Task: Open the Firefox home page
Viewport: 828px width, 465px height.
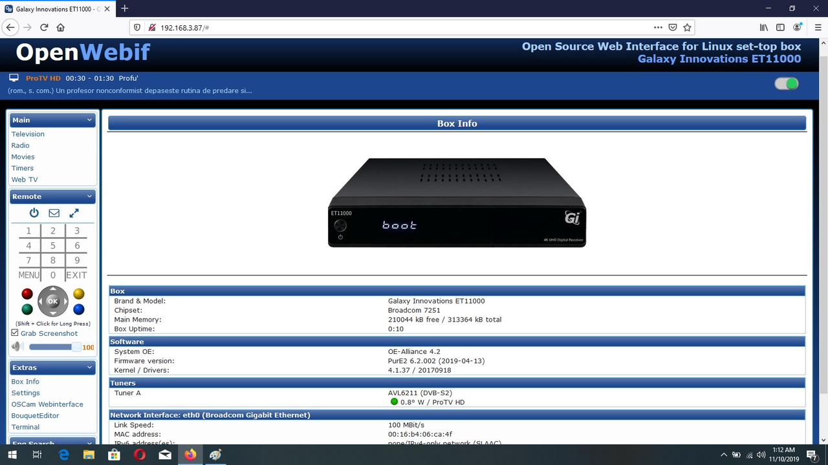Action: click(61, 28)
